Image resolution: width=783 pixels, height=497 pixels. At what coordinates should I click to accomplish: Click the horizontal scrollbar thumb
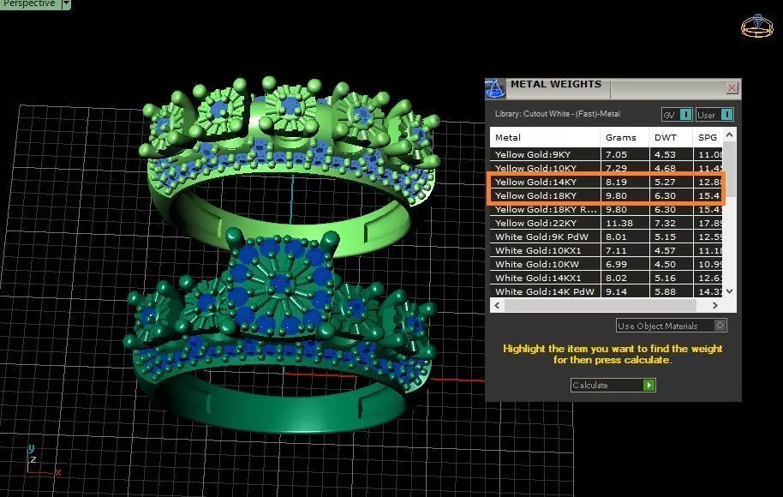point(601,305)
